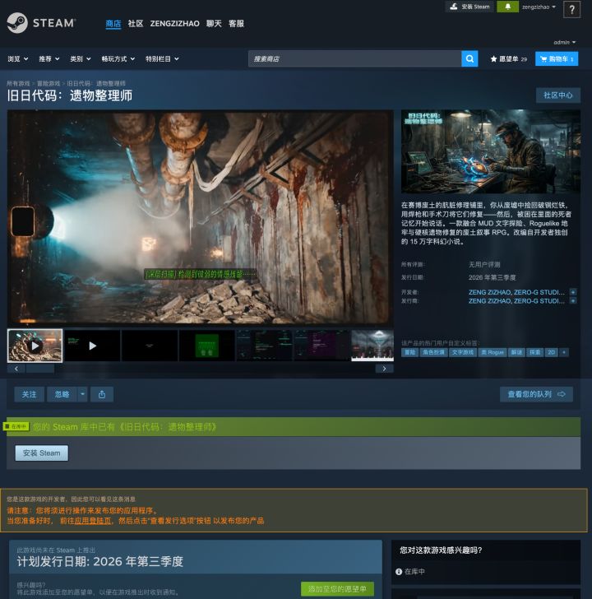The width and height of the screenshot is (592, 599).
Task: Toggle the 关注 follow button
Action: [x=29, y=394]
